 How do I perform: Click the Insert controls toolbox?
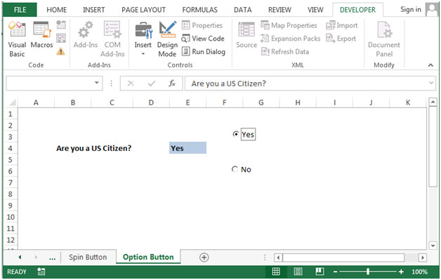143,38
